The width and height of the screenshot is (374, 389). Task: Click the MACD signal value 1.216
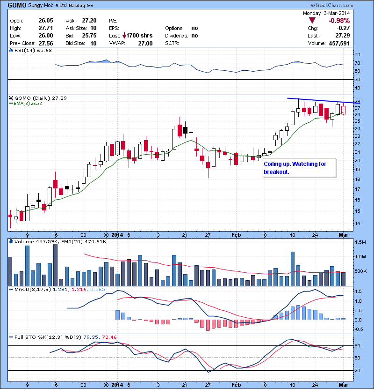[x=79, y=289]
